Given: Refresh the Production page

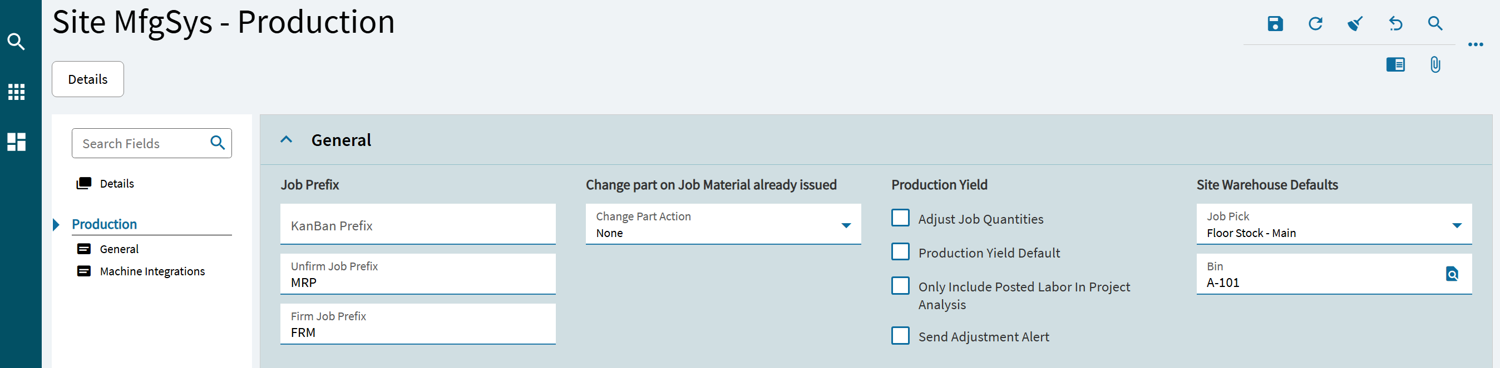Looking at the screenshot, I should (1315, 24).
